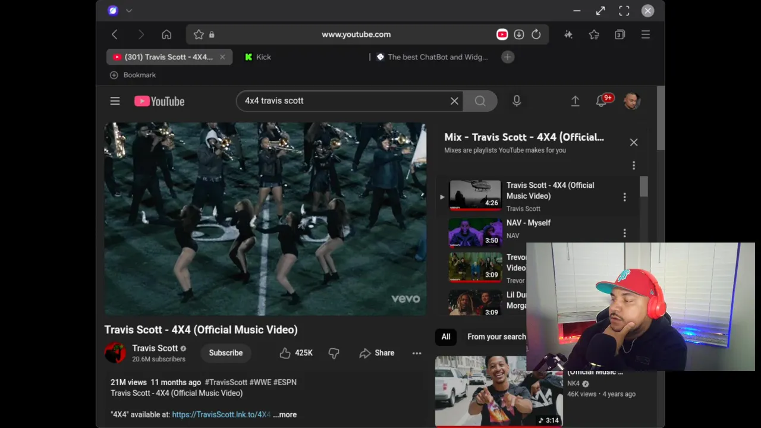The image size is (761, 428).
Task: Click the page vertical scrollbar
Action: click(x=661, y=118)
